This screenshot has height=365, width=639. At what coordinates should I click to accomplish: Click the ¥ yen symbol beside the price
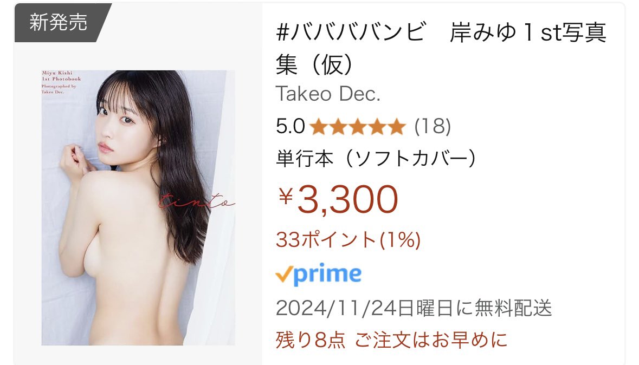(x=286, y=197)
